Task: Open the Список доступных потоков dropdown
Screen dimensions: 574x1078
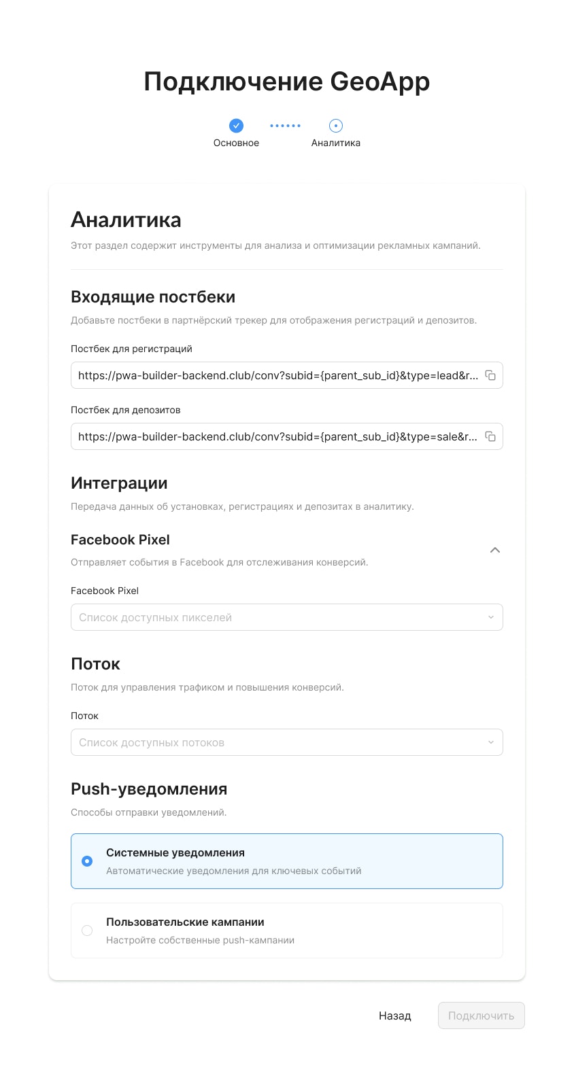Action: [286, 742]
